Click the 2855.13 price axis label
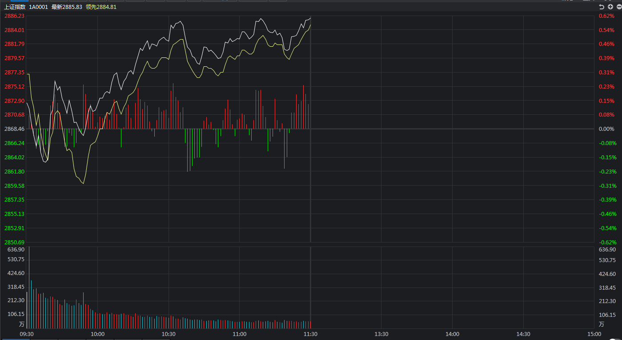This screenshot has height=340, width=622. [14, 214]
